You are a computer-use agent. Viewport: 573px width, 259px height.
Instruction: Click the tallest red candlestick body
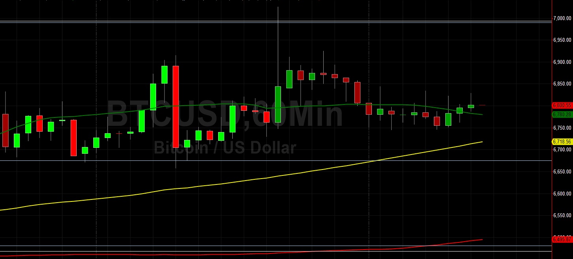(176, 106)
